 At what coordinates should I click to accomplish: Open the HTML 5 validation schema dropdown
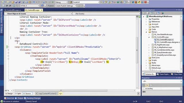click(39, 6)
